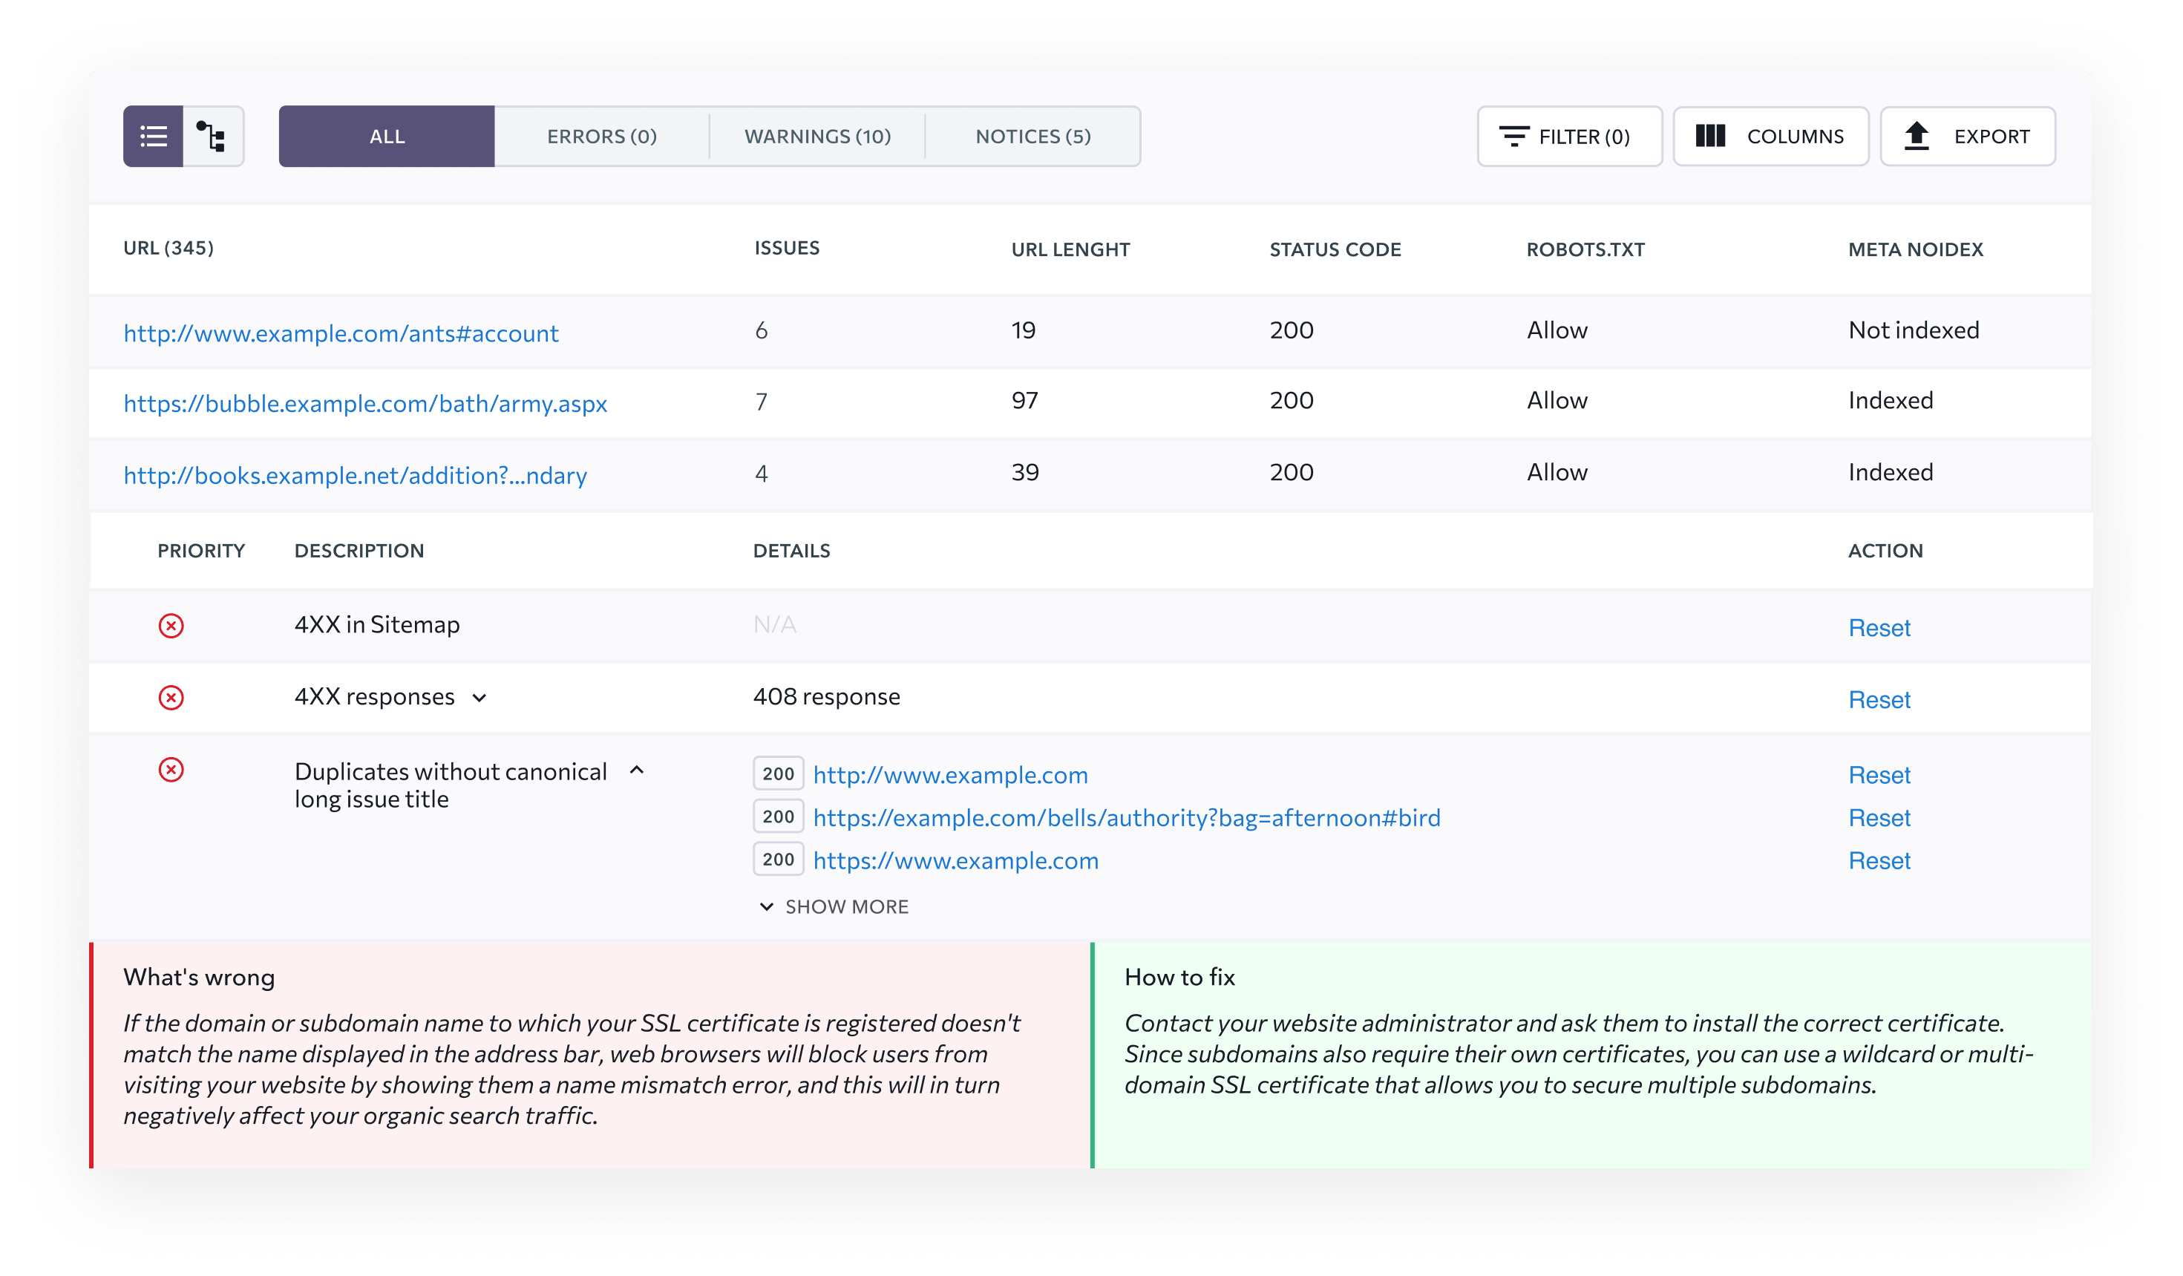Image resolution: width=2183 pixels, height=1276 pixels.
Task: Click the 'Not indexed' cell
Action: (x=1914, y=330)
